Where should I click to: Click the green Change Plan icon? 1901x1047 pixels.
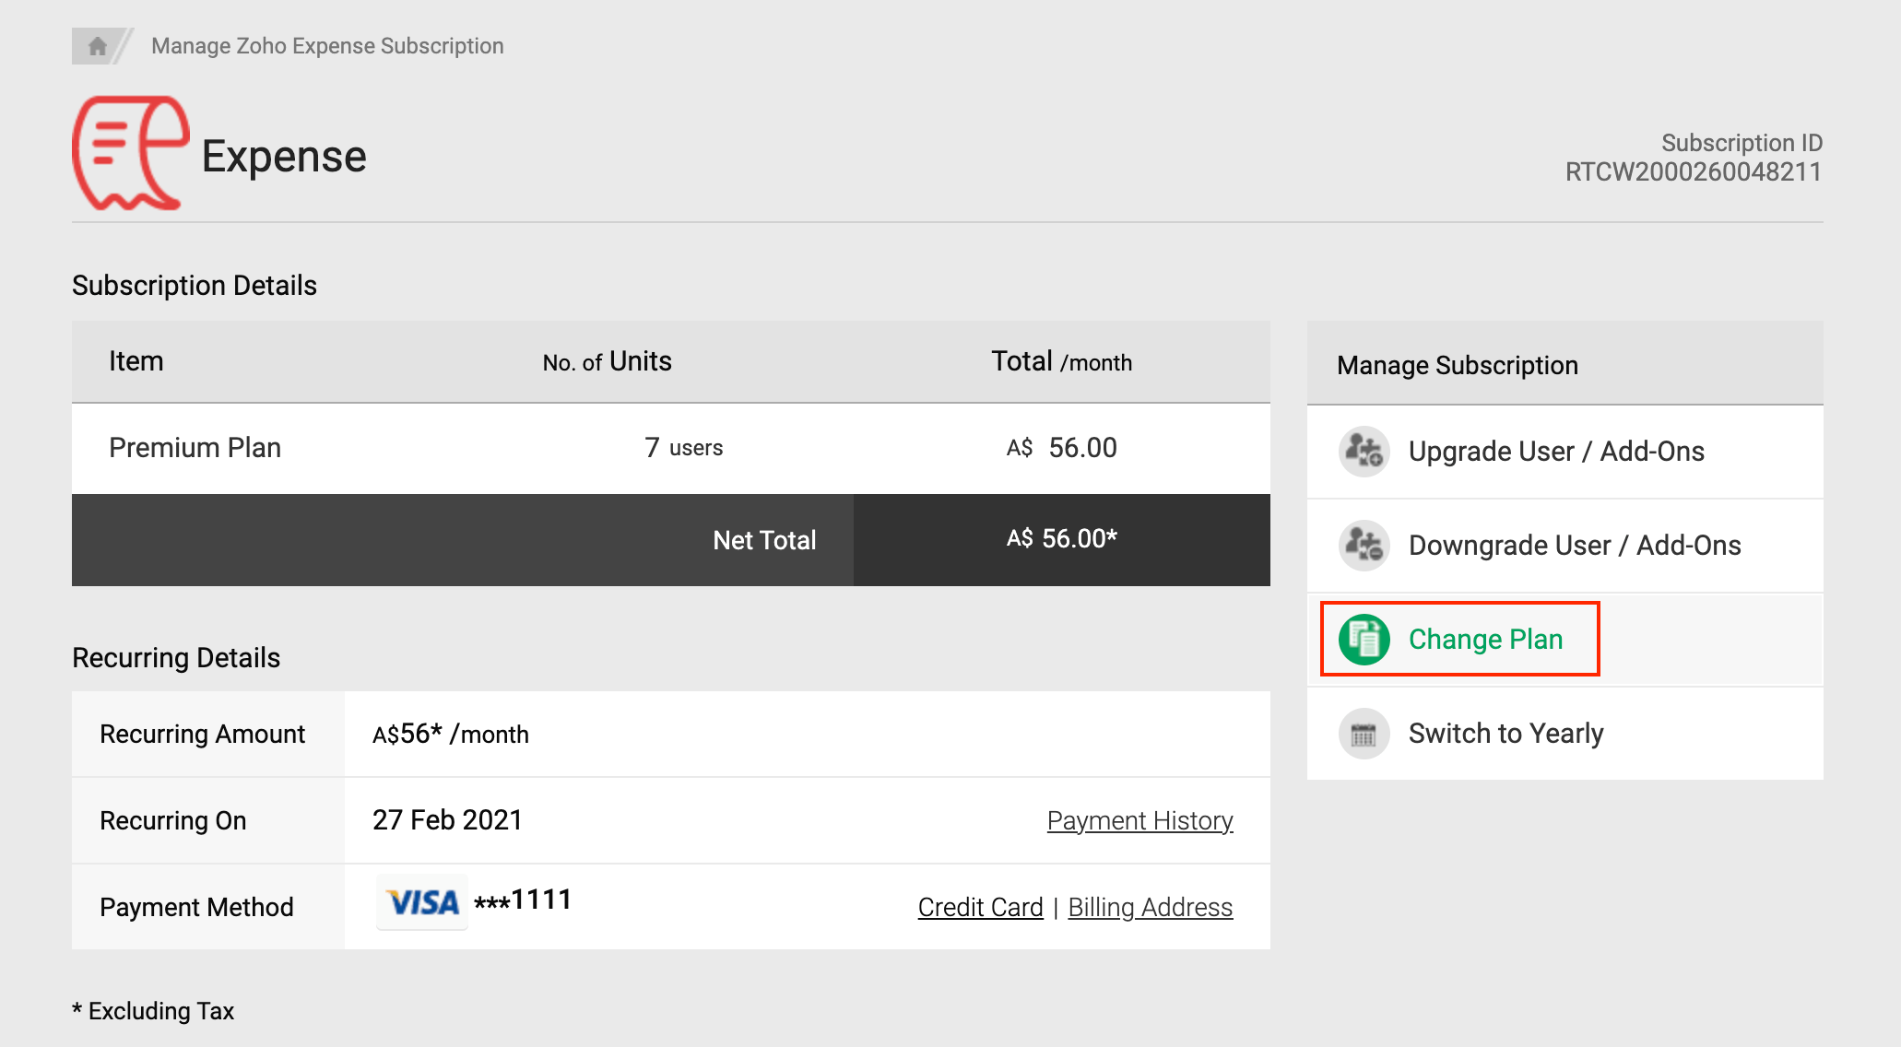click(x=1364, y=640)
